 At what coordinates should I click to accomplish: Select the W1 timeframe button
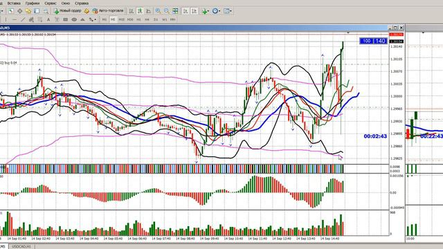click(x=164, y=19)
